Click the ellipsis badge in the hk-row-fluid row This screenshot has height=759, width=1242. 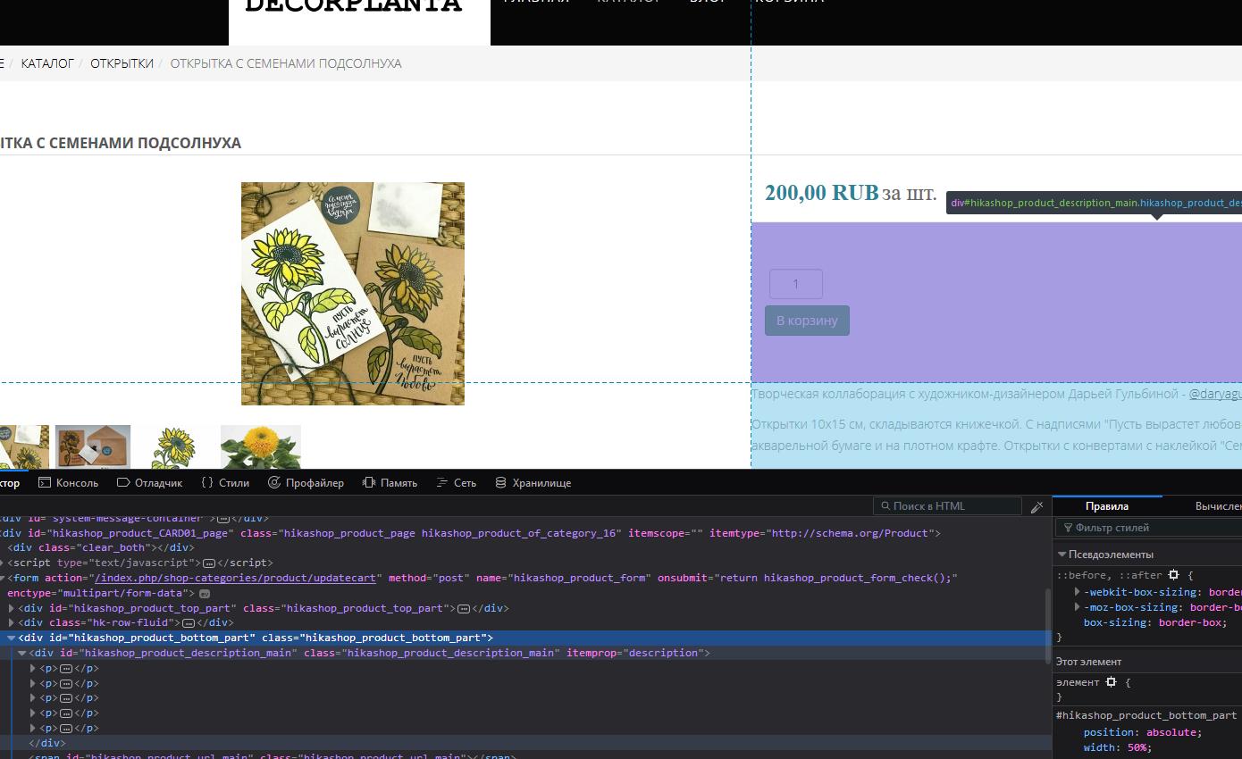point(189,623)
